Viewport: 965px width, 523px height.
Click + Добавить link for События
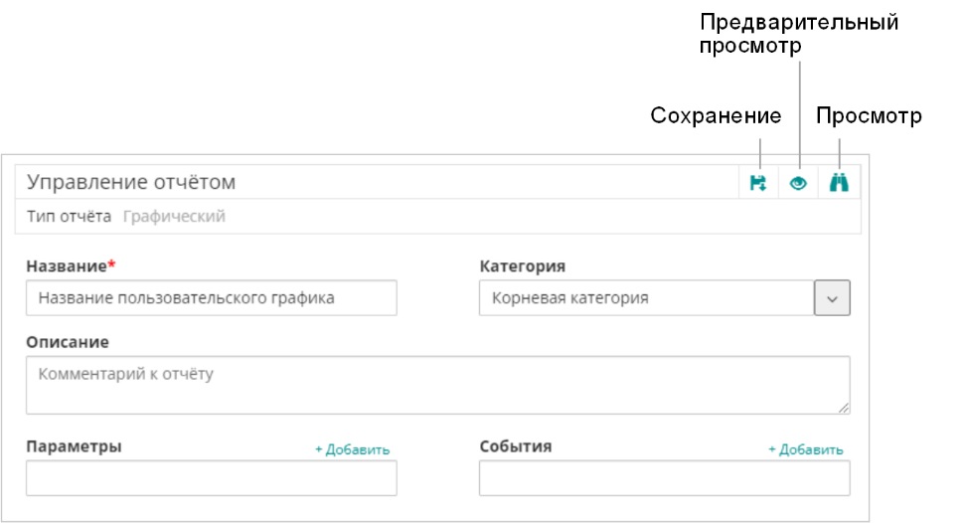805,449
